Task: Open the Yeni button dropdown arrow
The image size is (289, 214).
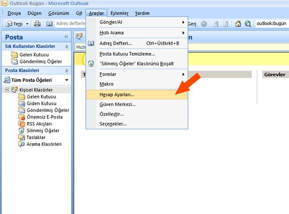Action: coord(27,24)
